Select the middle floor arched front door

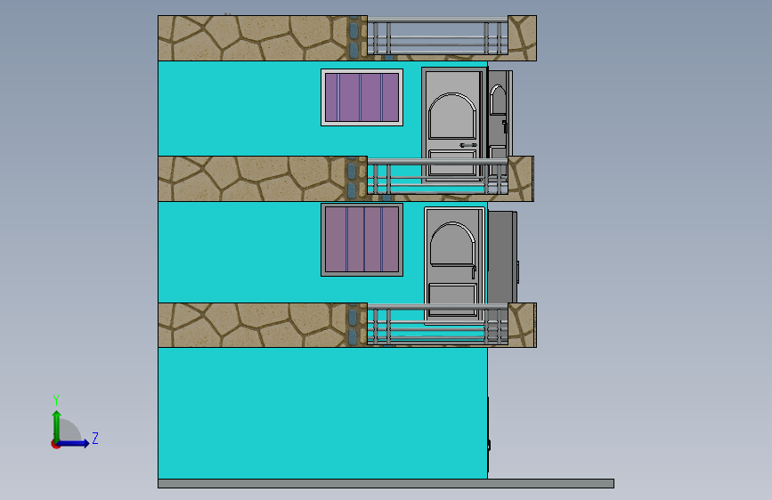454,265
